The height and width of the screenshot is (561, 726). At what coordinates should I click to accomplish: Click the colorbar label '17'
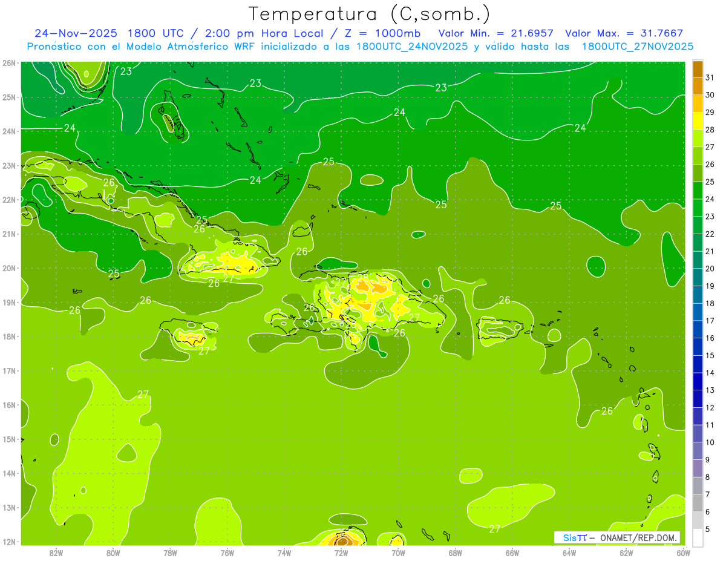(x=710, y=321)
